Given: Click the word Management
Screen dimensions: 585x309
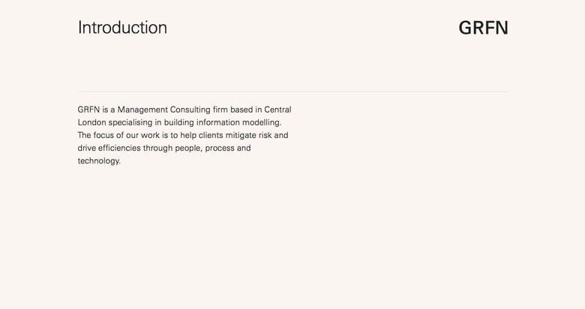Looking at the screenshot, I should pyautogui.click(x=143, y=109).
